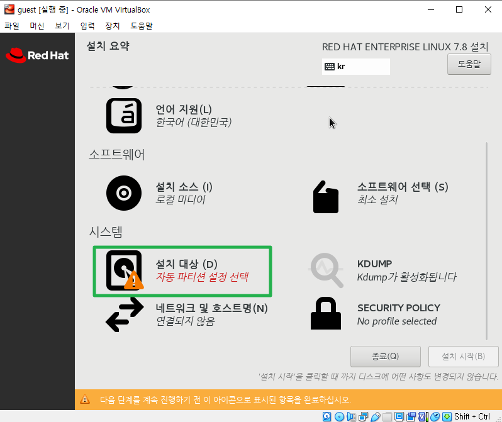The image size is (502, 422).
Task: Click the 종료(Q) quit button
Action: 386,357
